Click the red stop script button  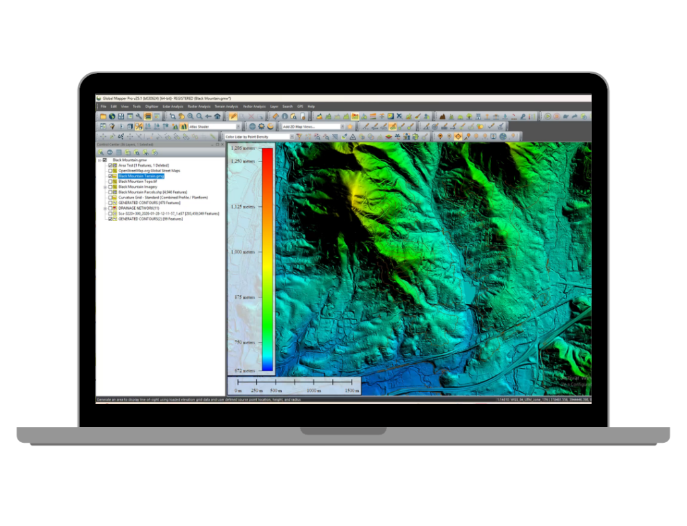557,117
